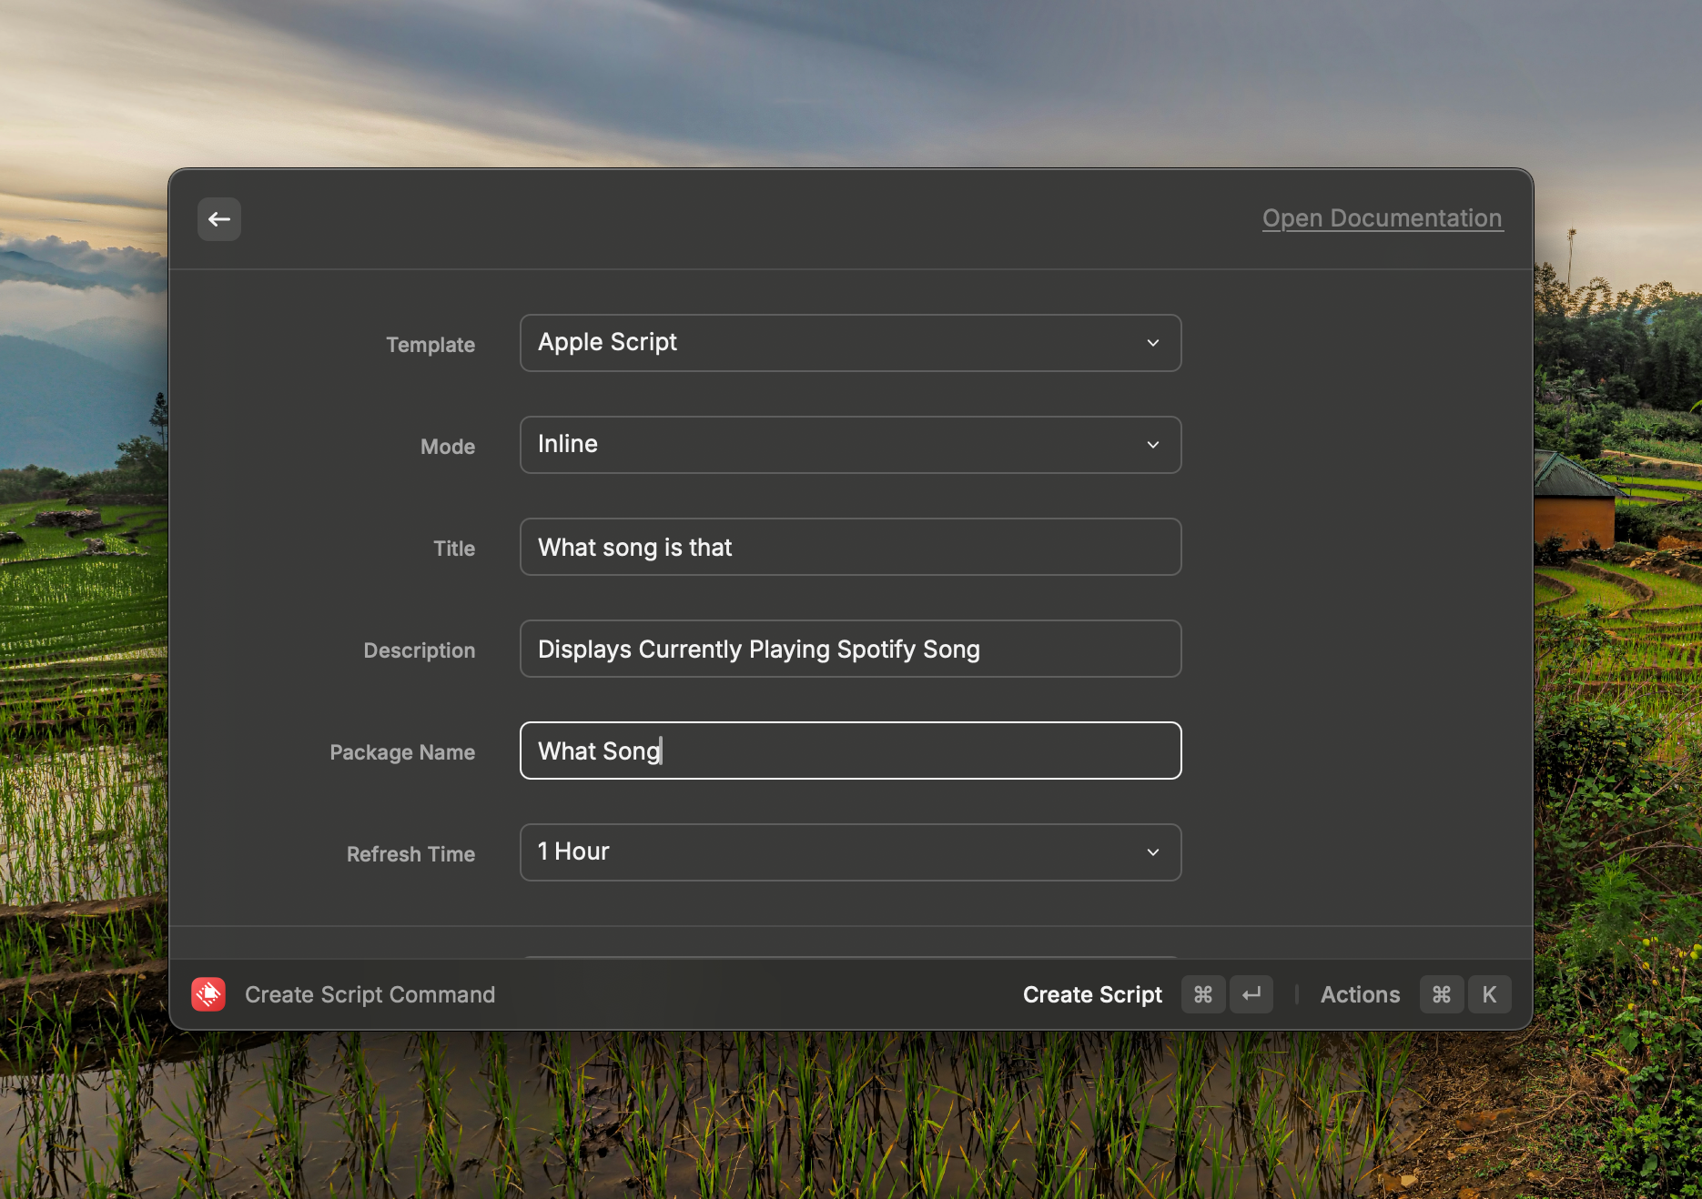The image size is (1702, 1199).
Task: Focus the Title field containing What song is that
Action: coord(849,547)
